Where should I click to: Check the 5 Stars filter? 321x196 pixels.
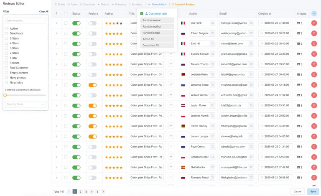tap(7, 38)
